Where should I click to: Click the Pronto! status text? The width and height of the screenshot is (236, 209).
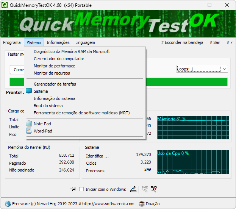point(15,92)
